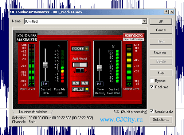The width and height of the screenshot is (184, 135).
Task: Click the Steinberg Spectral Design logo
Action: (134, 37)
